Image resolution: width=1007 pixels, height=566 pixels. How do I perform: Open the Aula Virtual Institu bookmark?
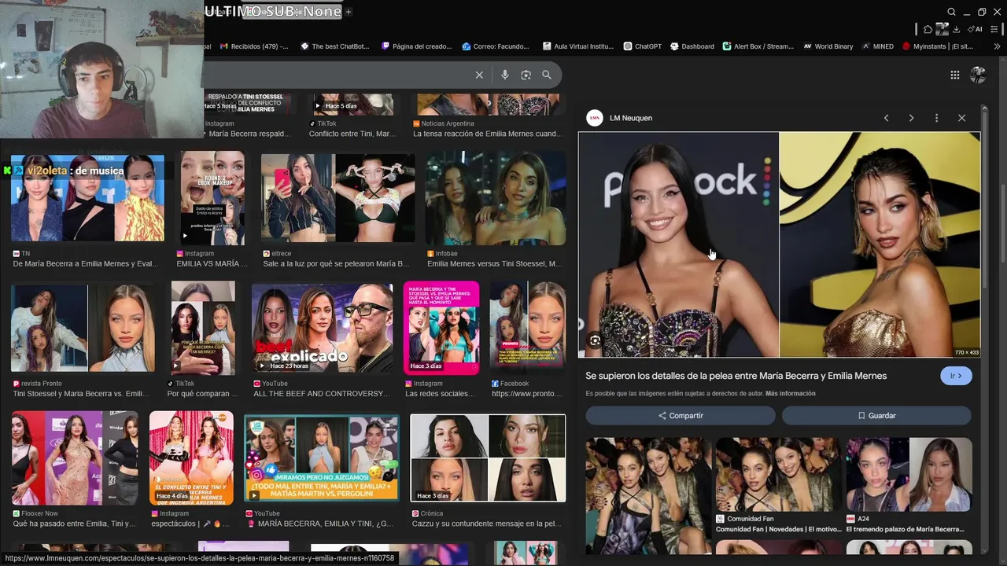pos(578,46)
